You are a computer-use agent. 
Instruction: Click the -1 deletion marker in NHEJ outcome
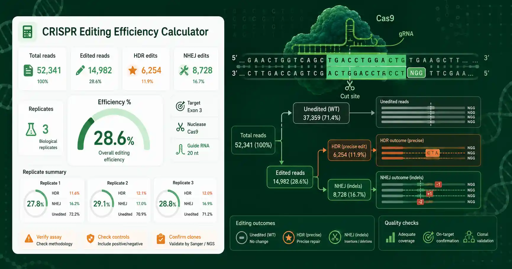tap(438, 184)
